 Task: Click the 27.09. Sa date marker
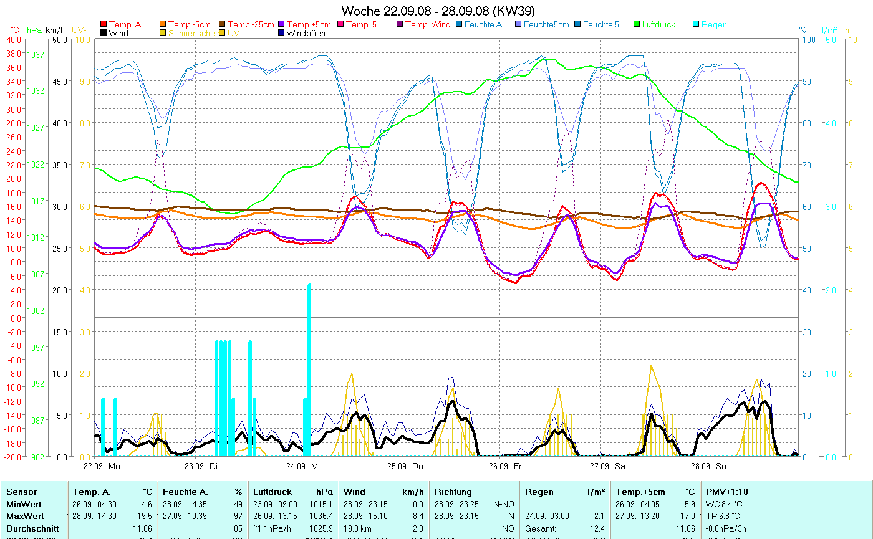coord(607,465)
